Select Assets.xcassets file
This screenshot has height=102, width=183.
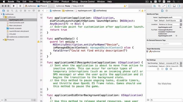click(x=15, y=28)
